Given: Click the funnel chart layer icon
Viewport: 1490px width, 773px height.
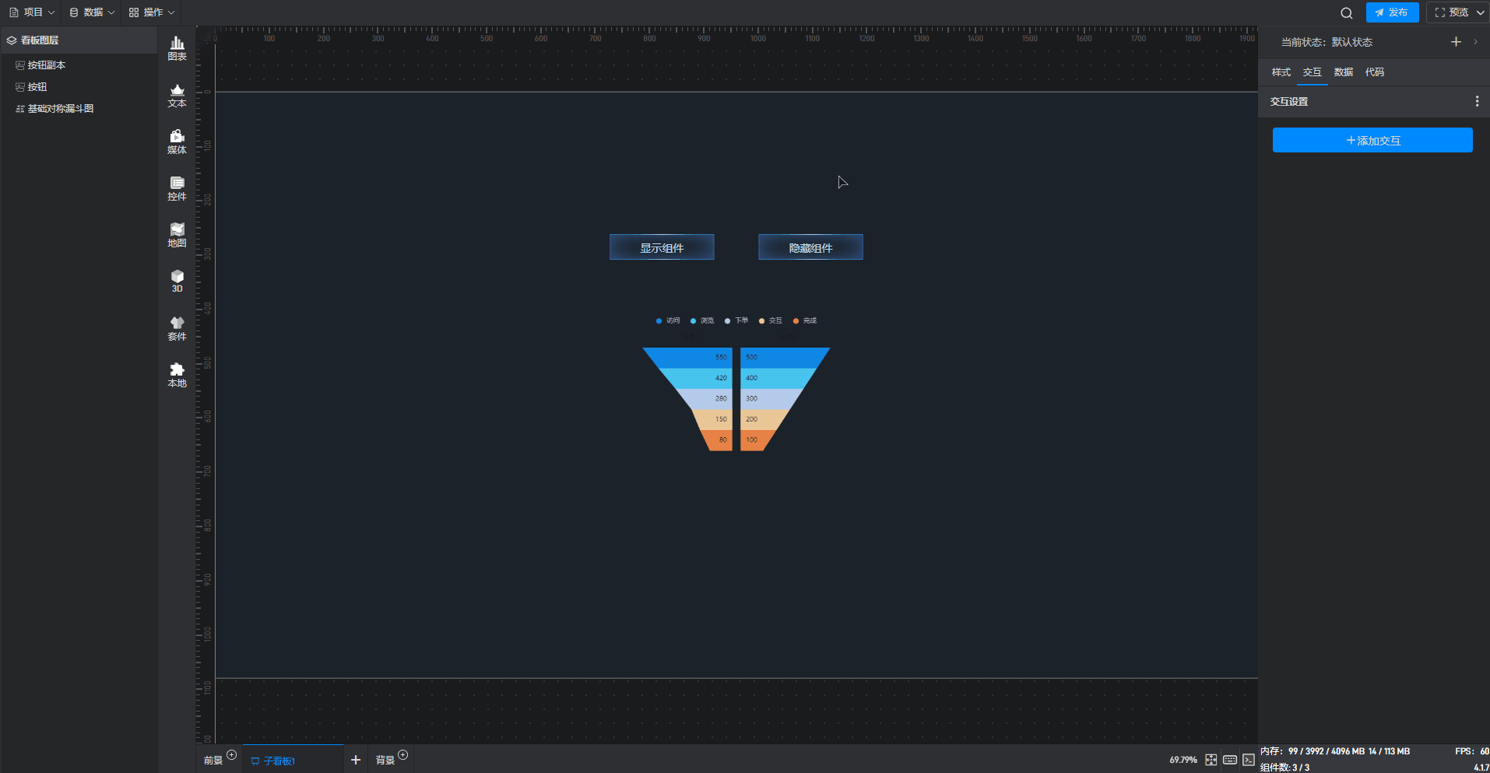Looking at the screenshot, I should pos(20,109).
